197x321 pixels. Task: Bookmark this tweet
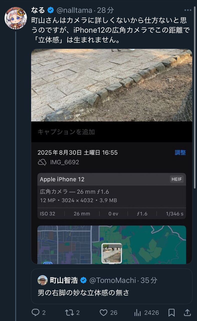pyautogui.click(x=171, y=312)
